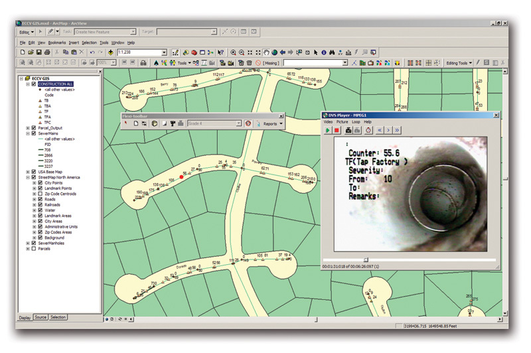The width and height of the screenshot is (531, 353).
Task: Click the Save disk icon
Action: (x=39, y=52)
